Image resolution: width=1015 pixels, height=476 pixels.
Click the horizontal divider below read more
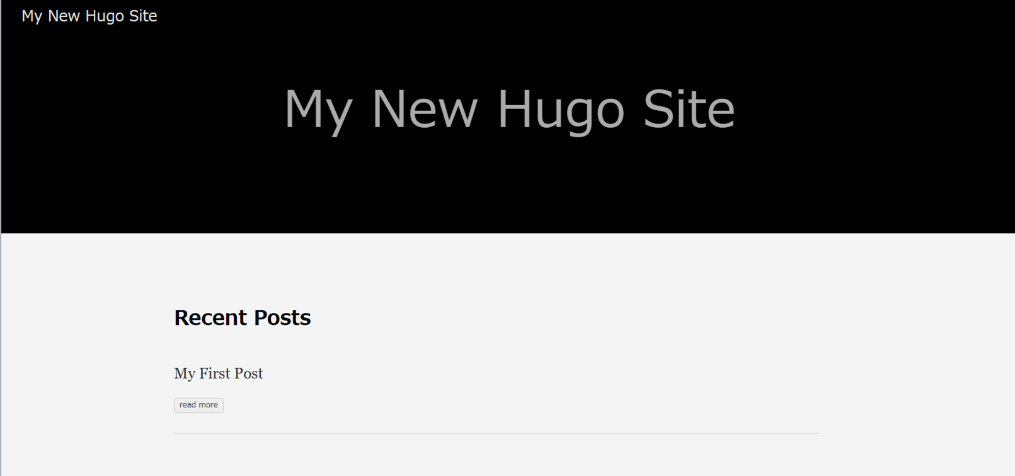(496, 433)
